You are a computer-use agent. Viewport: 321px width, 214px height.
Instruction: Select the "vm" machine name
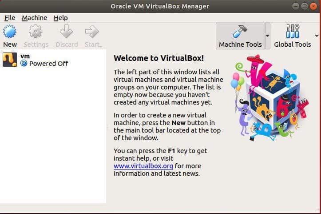(x=25, y=56)
